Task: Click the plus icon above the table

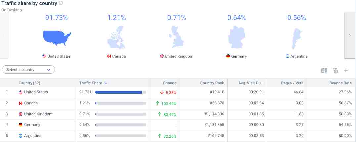Action: 346,71
